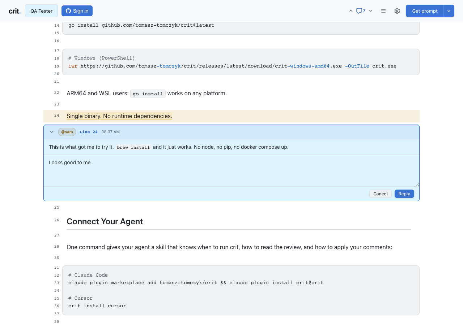The image size is (463, 325).
Task: Click the 'One command gives your agent' paragraph
Action: 229,247
